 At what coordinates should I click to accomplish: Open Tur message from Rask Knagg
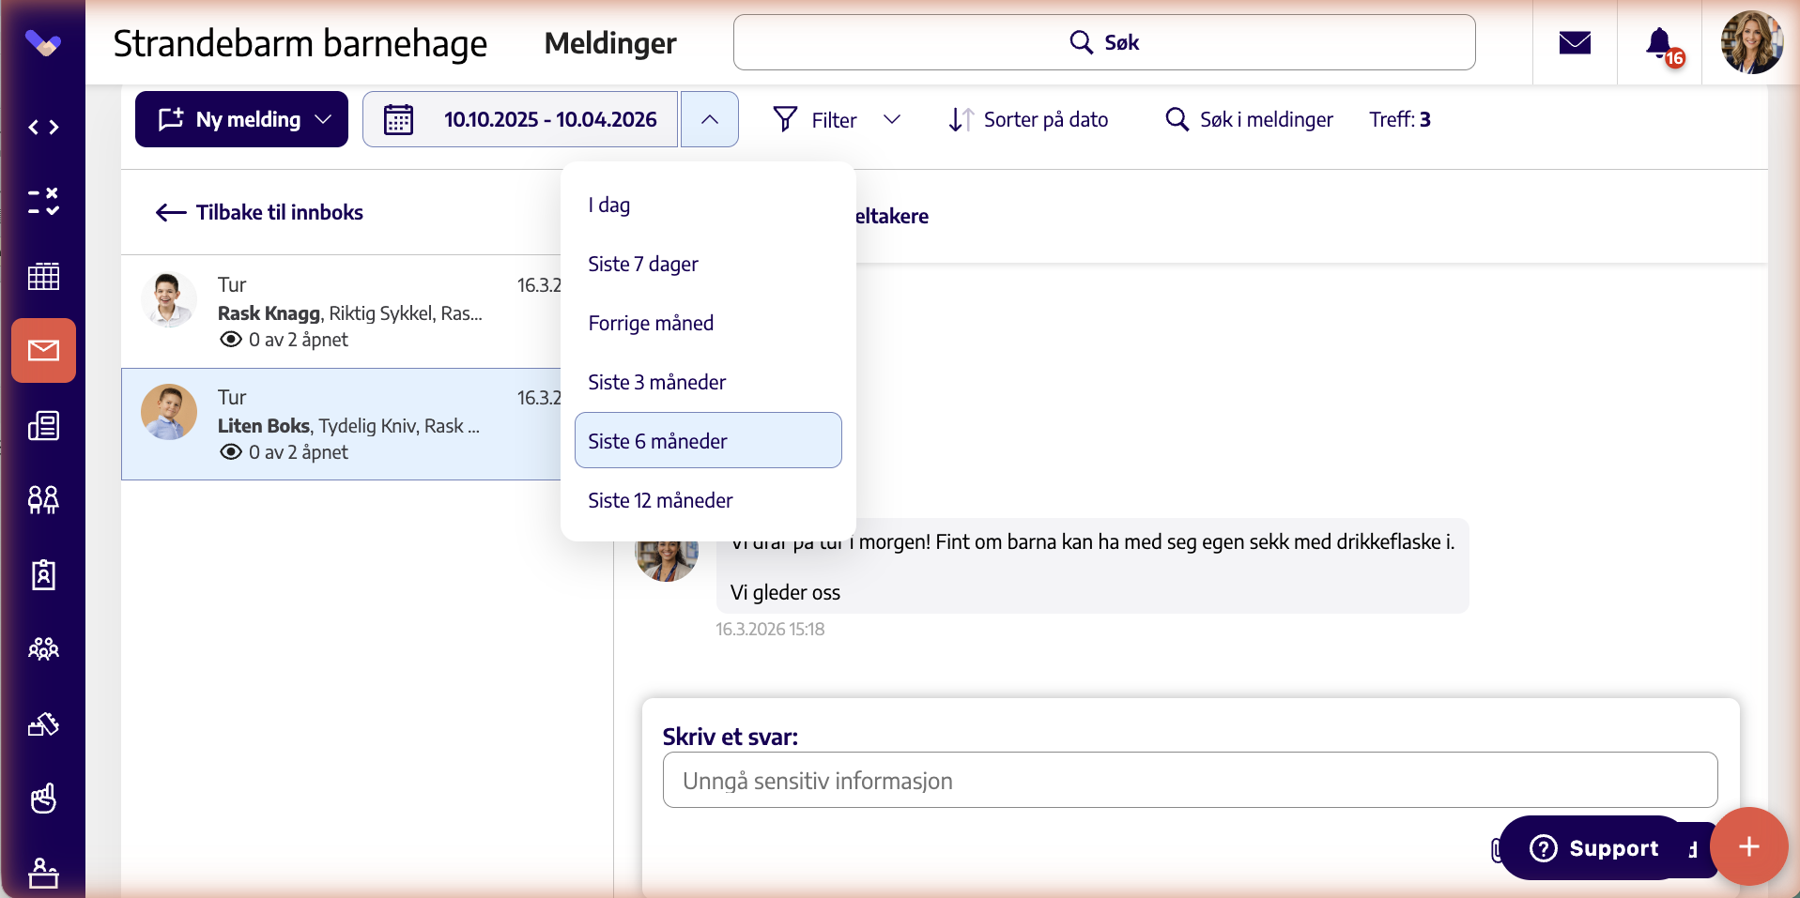342,312
